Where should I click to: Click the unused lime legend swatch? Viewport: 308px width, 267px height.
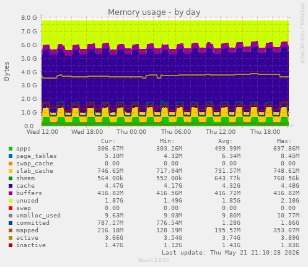coord(11,201)
